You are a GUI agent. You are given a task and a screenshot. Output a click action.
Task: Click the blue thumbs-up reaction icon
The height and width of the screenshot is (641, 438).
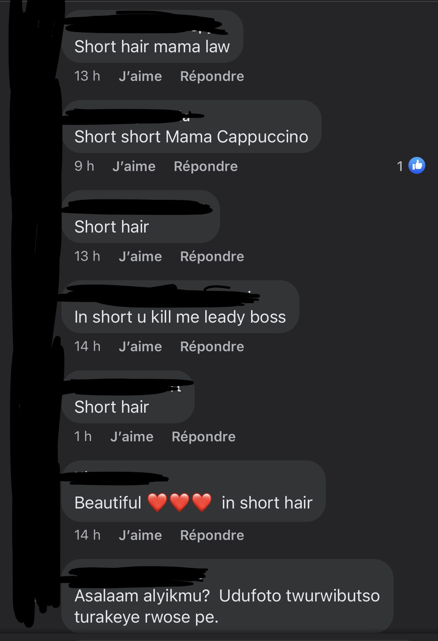click(x=417, y=165)
